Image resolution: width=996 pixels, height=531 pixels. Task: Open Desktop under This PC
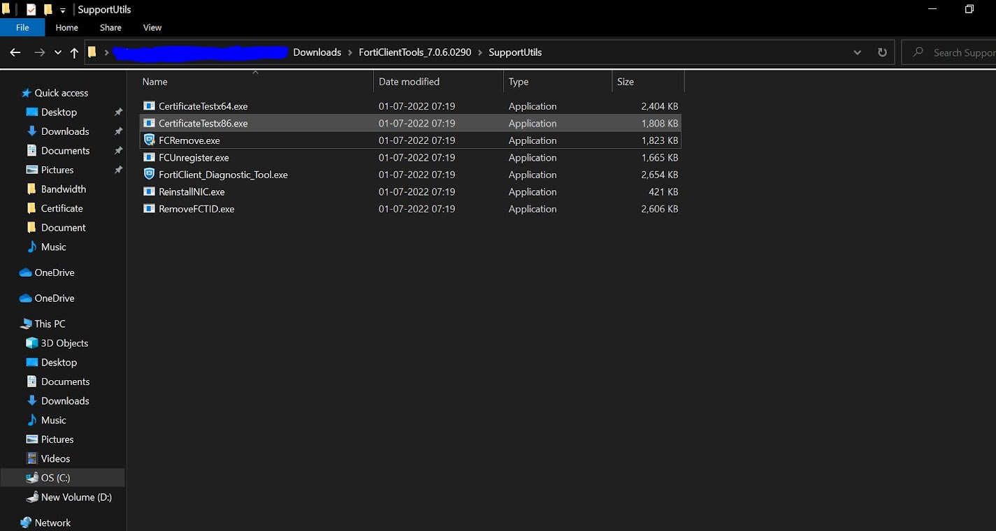(x=59, y=363)
